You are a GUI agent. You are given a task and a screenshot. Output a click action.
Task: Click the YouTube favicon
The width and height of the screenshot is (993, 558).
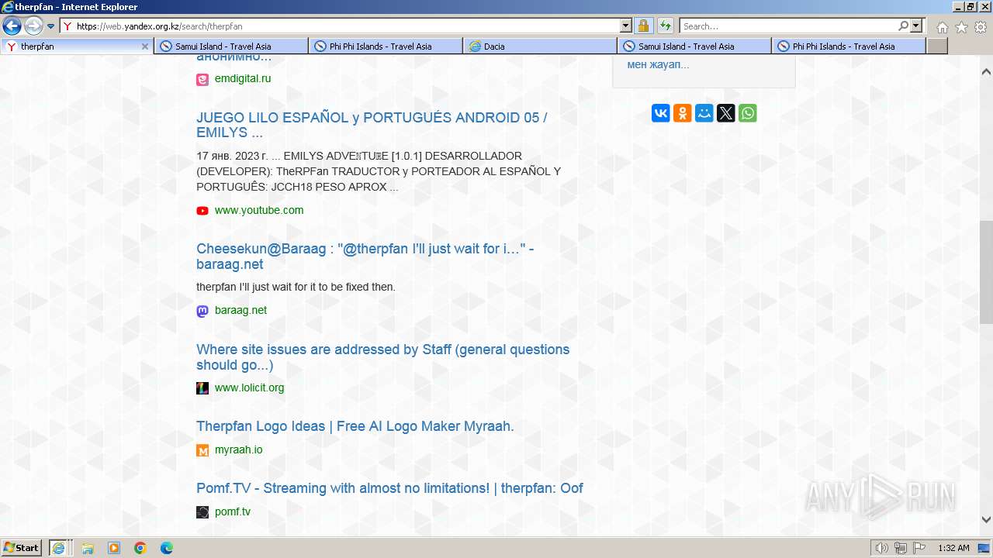[202, 211]
